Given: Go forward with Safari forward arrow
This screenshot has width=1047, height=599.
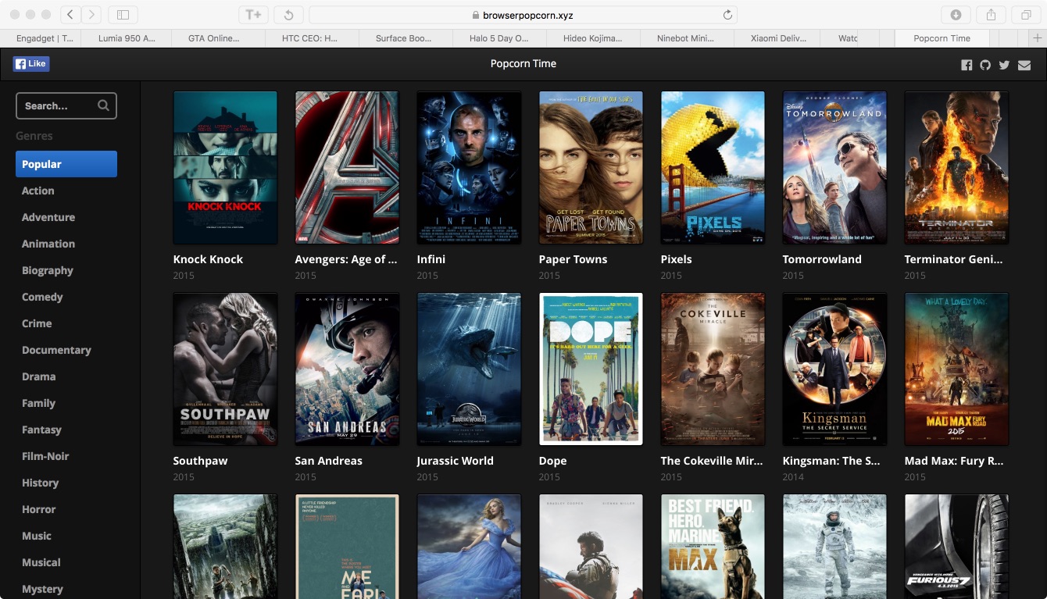Looking at the screenshot, I should (91, 15).
